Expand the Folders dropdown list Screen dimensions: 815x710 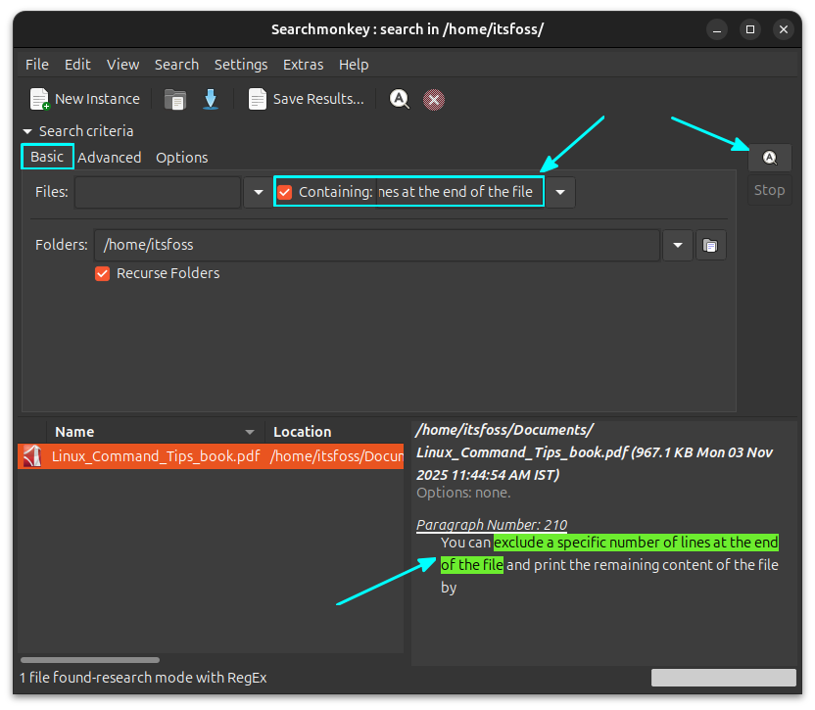677,245
